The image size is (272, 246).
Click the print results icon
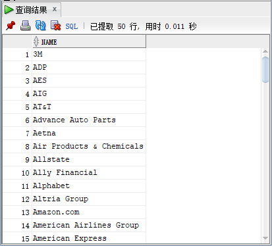[26, 26]
